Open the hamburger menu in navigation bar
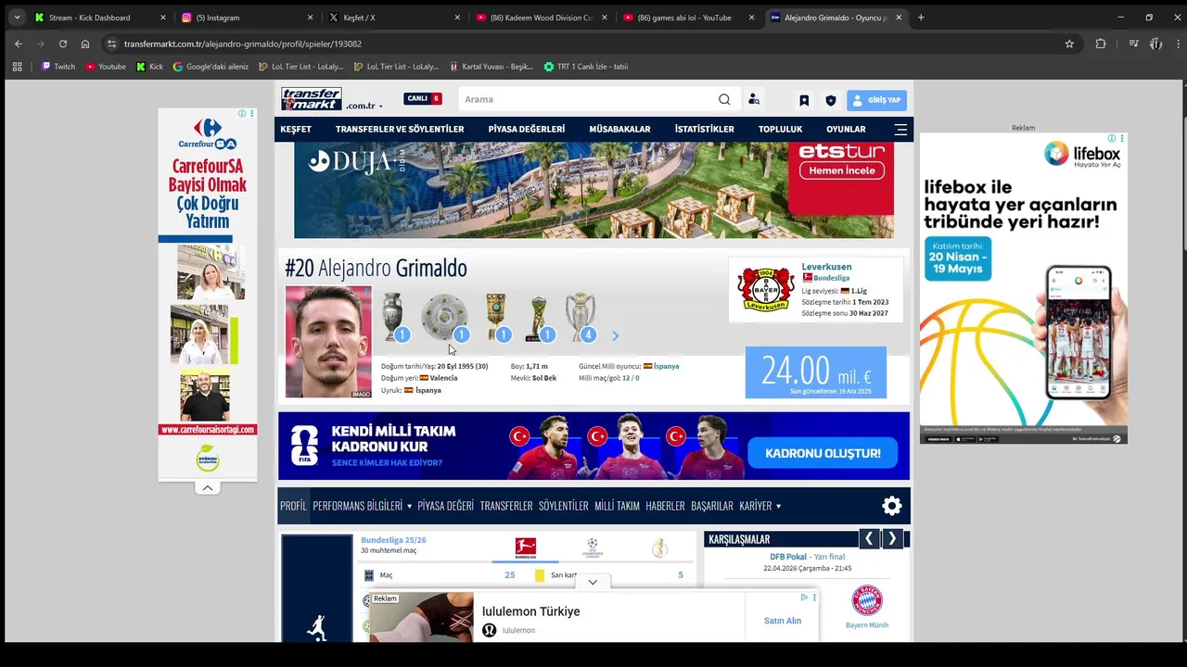 (x=900, y=130)
